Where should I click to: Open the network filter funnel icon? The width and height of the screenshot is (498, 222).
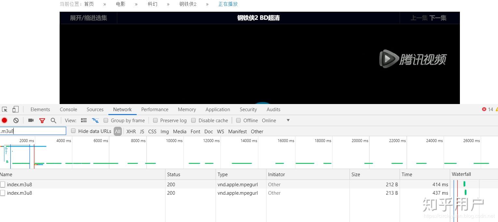(42, 120)
